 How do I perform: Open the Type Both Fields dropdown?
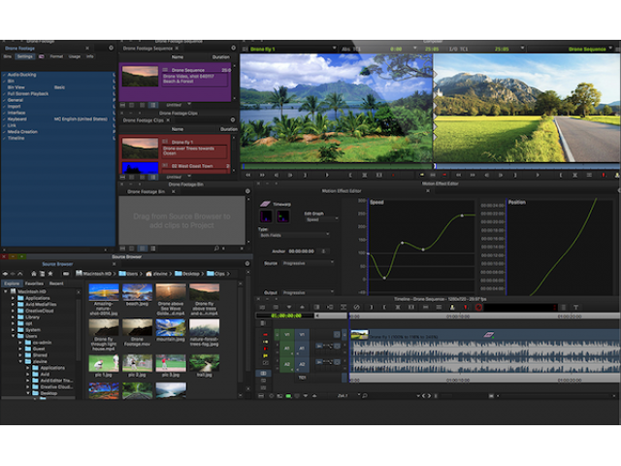pos(295,234)
